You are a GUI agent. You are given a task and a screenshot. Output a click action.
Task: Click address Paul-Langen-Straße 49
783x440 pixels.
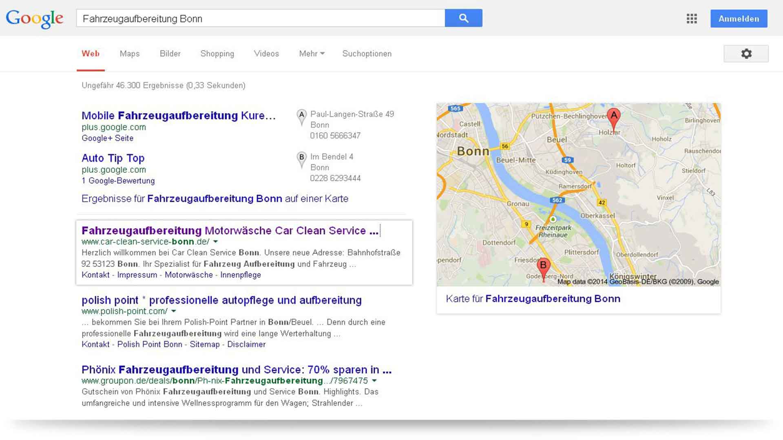[x=352, y=114]
